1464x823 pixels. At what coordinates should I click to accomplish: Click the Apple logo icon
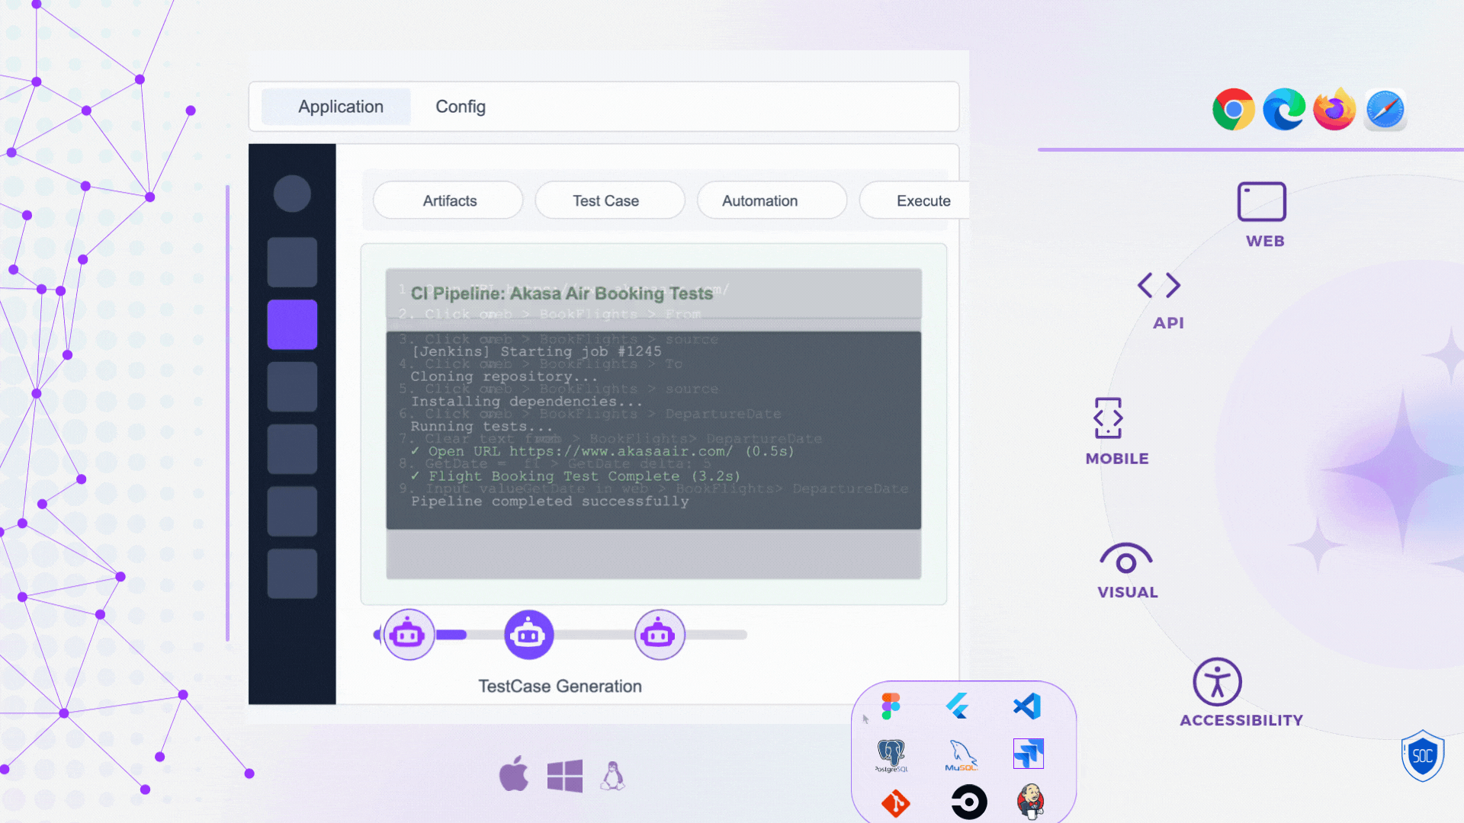point(514,774)
